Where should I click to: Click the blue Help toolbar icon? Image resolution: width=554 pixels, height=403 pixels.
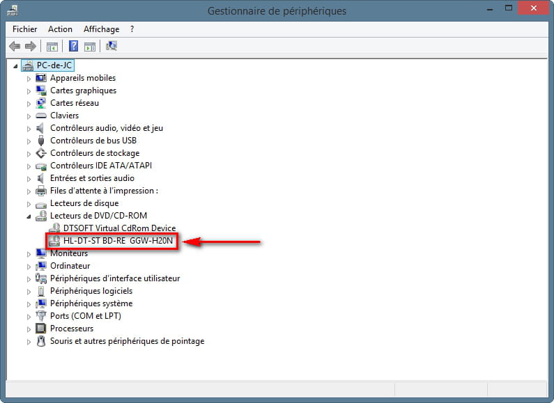(x=73, y=47)
